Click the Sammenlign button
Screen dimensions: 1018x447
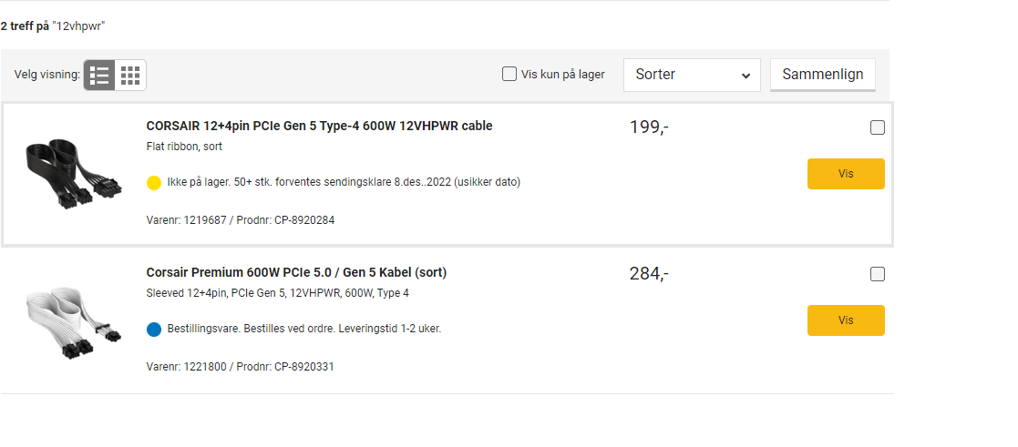coord(823,75)
